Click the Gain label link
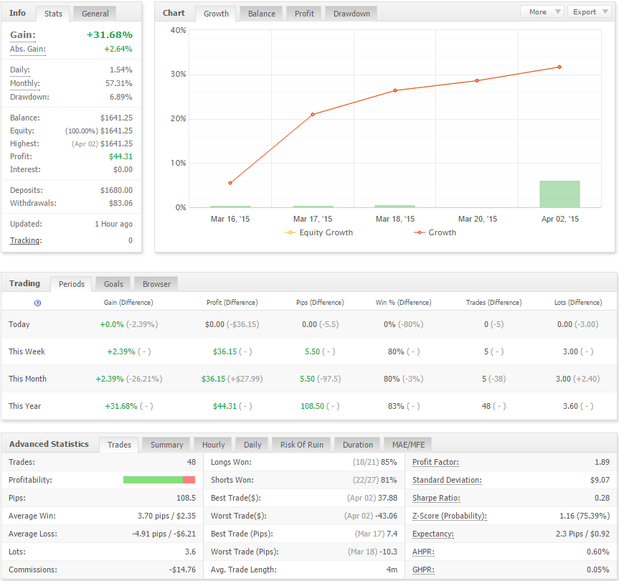 [23, 34]
